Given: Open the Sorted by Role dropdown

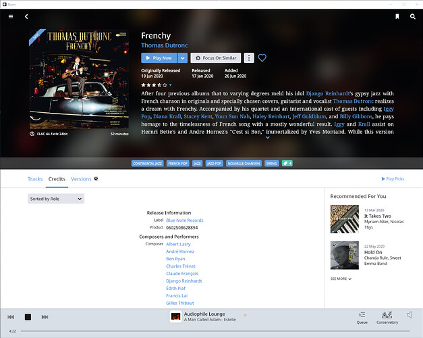Looking at the screenshot, I should [56, 199].
